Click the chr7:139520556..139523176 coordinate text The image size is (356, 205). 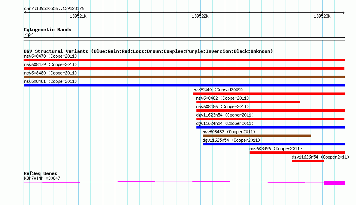coord(54,9)
